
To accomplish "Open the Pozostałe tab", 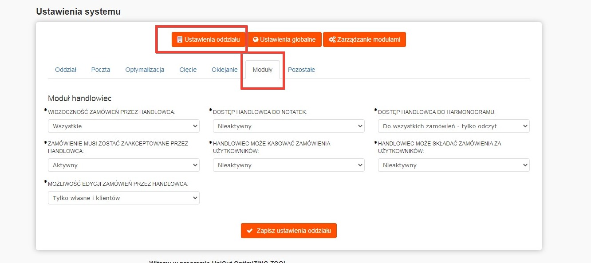I will [x=301, y=70].
